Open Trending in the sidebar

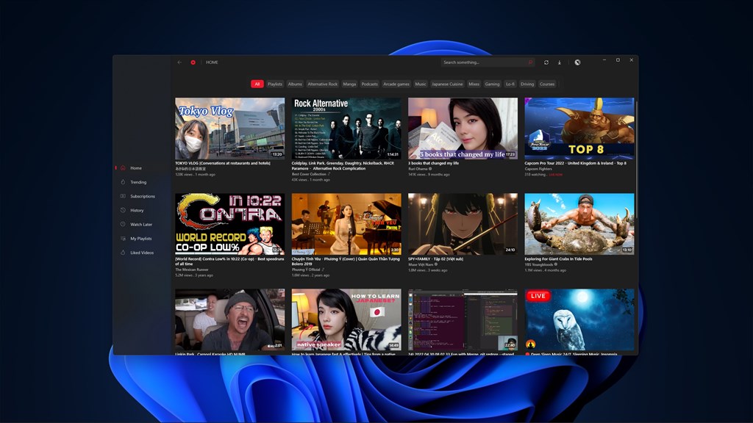(x=142, y=182)
